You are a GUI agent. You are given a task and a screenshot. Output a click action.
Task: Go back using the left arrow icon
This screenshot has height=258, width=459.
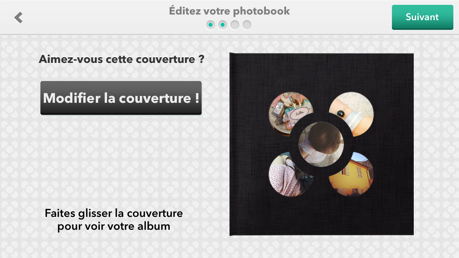coord(18,17)
